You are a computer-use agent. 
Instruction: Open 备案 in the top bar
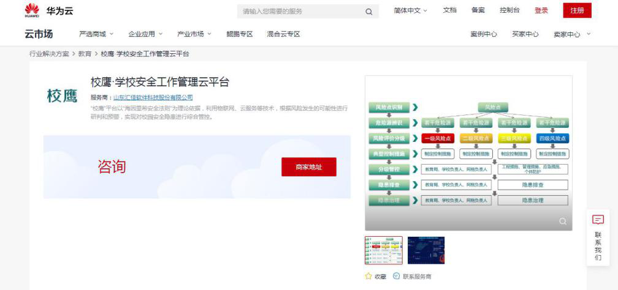478,10
